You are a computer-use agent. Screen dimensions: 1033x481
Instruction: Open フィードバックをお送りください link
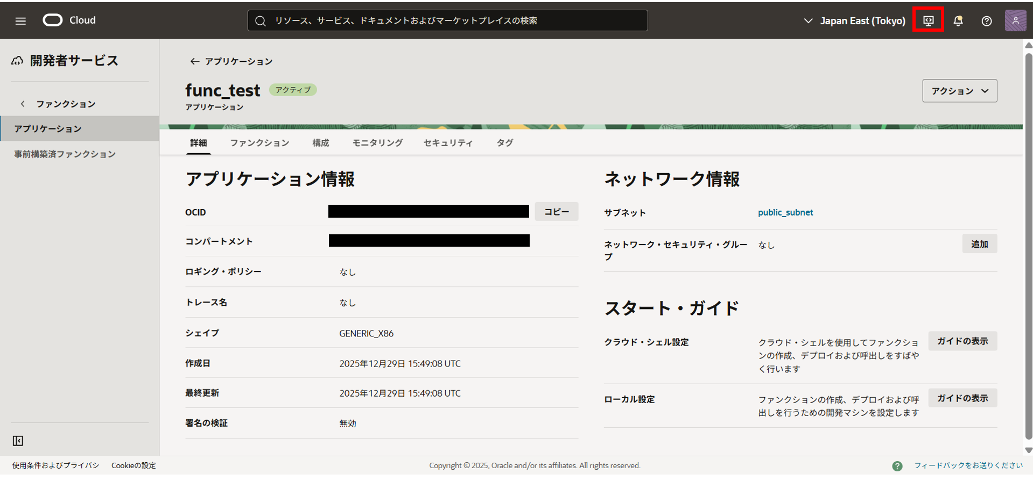click(x=968, y=465)
